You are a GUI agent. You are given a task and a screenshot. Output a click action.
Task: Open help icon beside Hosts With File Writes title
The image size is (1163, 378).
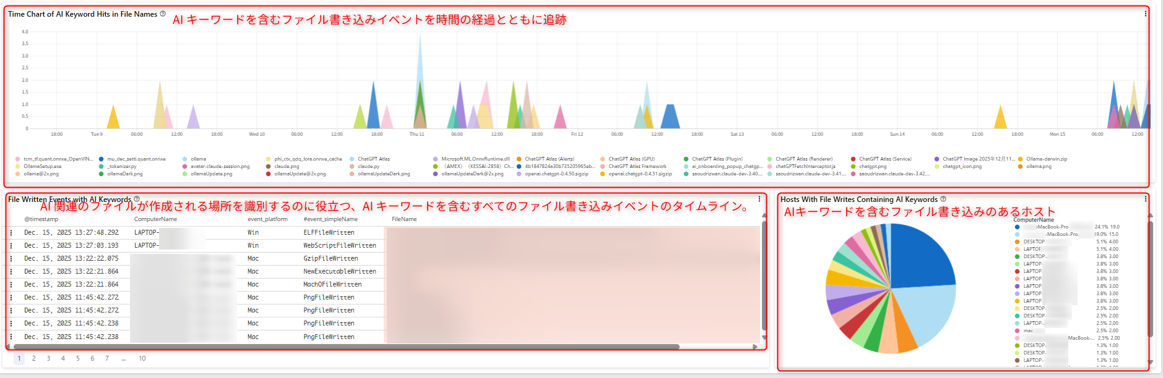point(943,199)
